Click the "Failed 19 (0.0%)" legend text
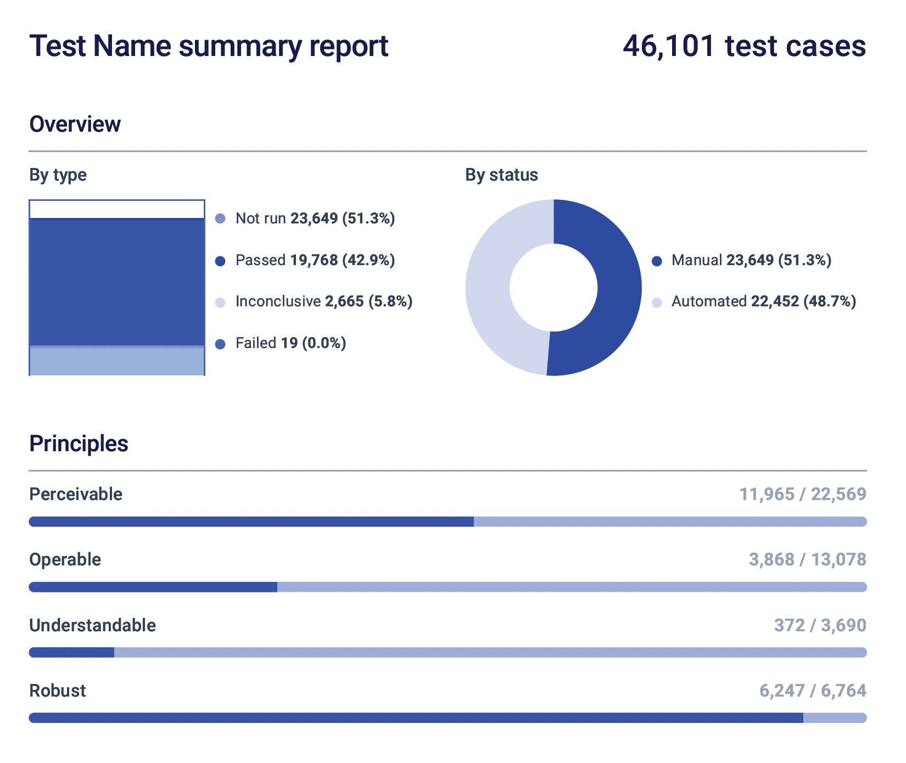The width and height of the screenshot is (906, 763). point(291,343)
